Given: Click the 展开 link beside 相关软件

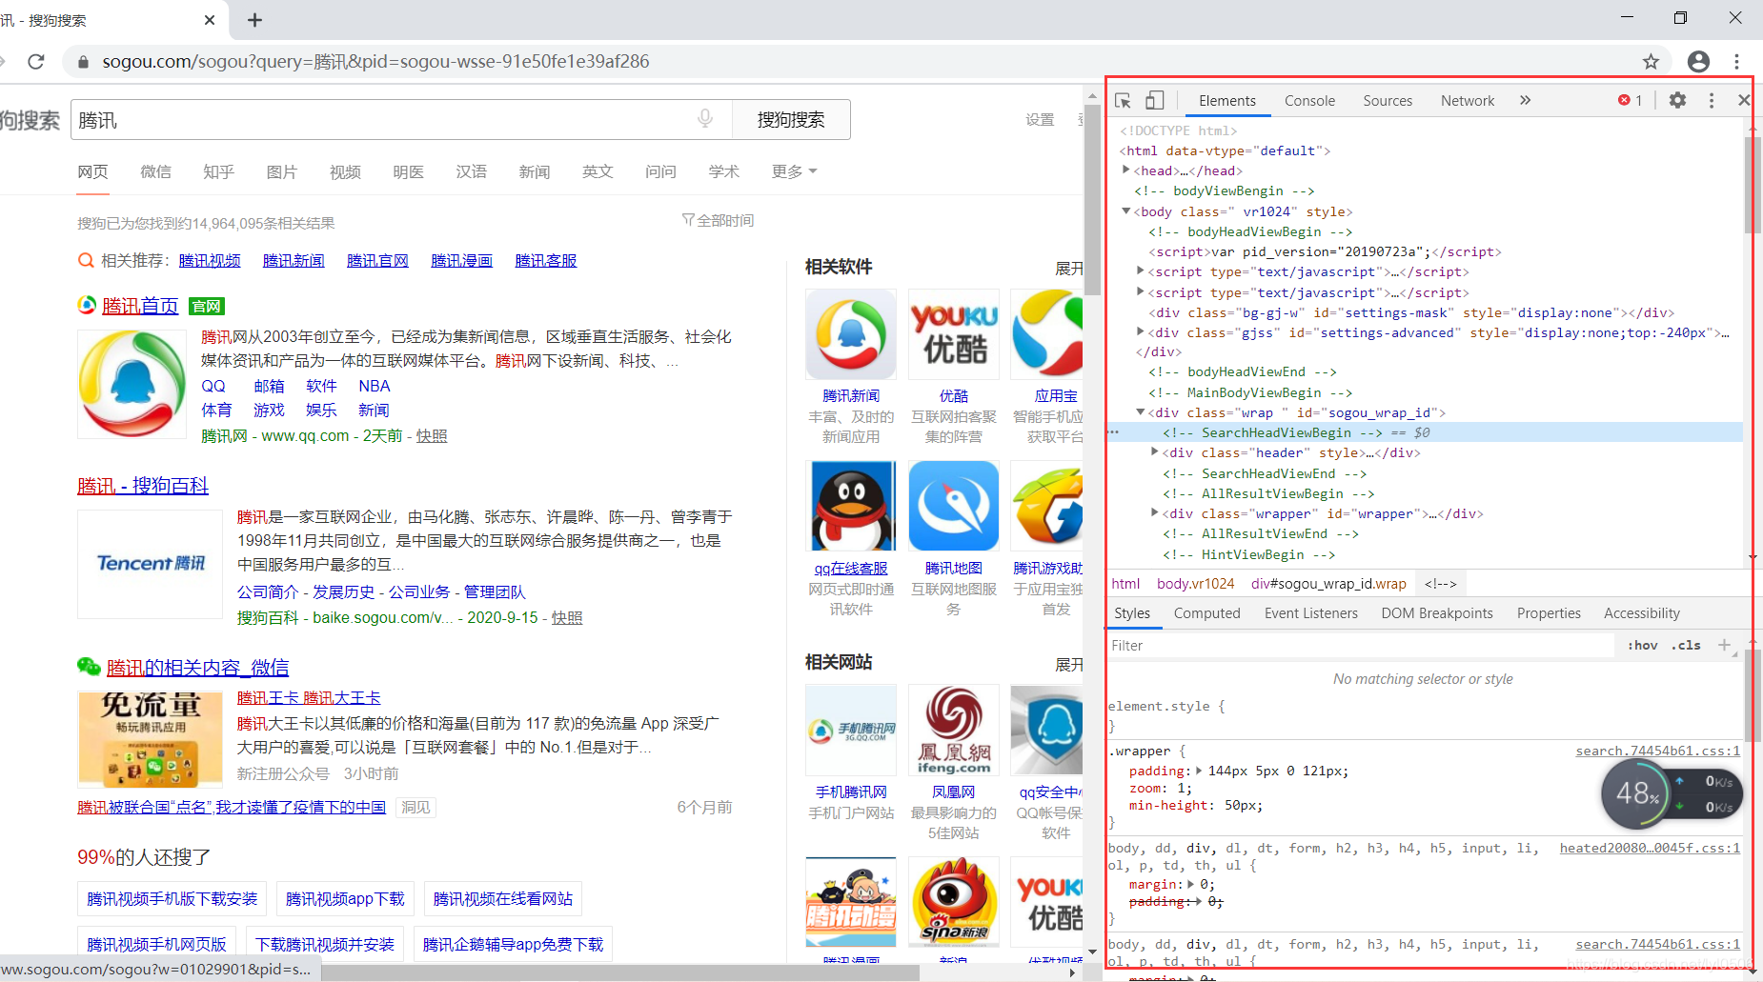Looking at the screenshot, I should tap(1069, 269).
